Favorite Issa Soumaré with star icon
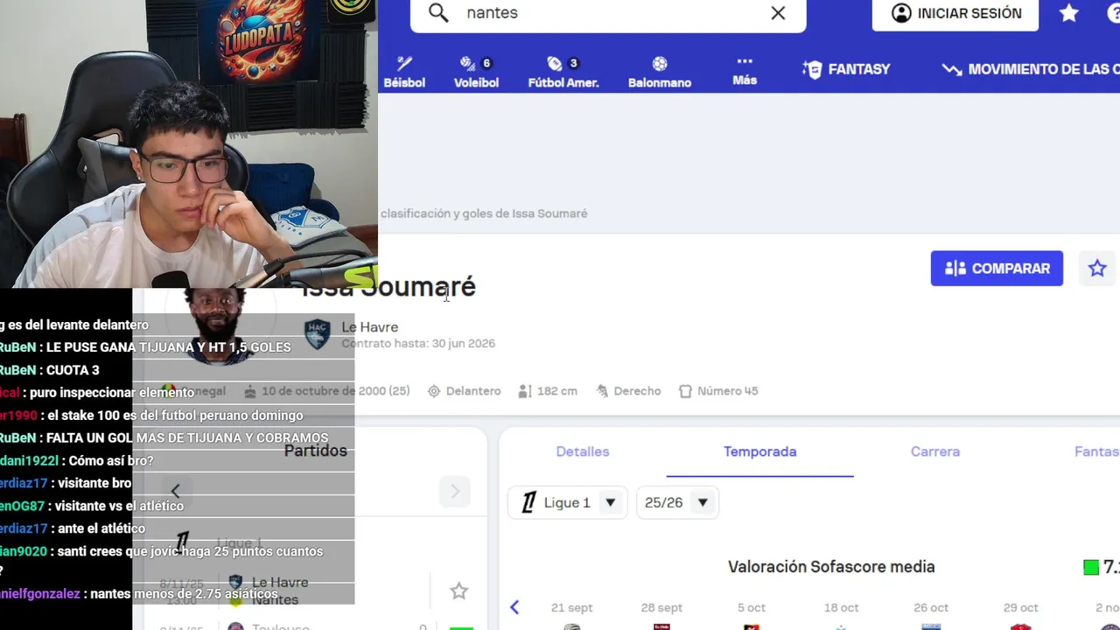The height and width of the screenshot is (630, 1120). pos(1097,269)
